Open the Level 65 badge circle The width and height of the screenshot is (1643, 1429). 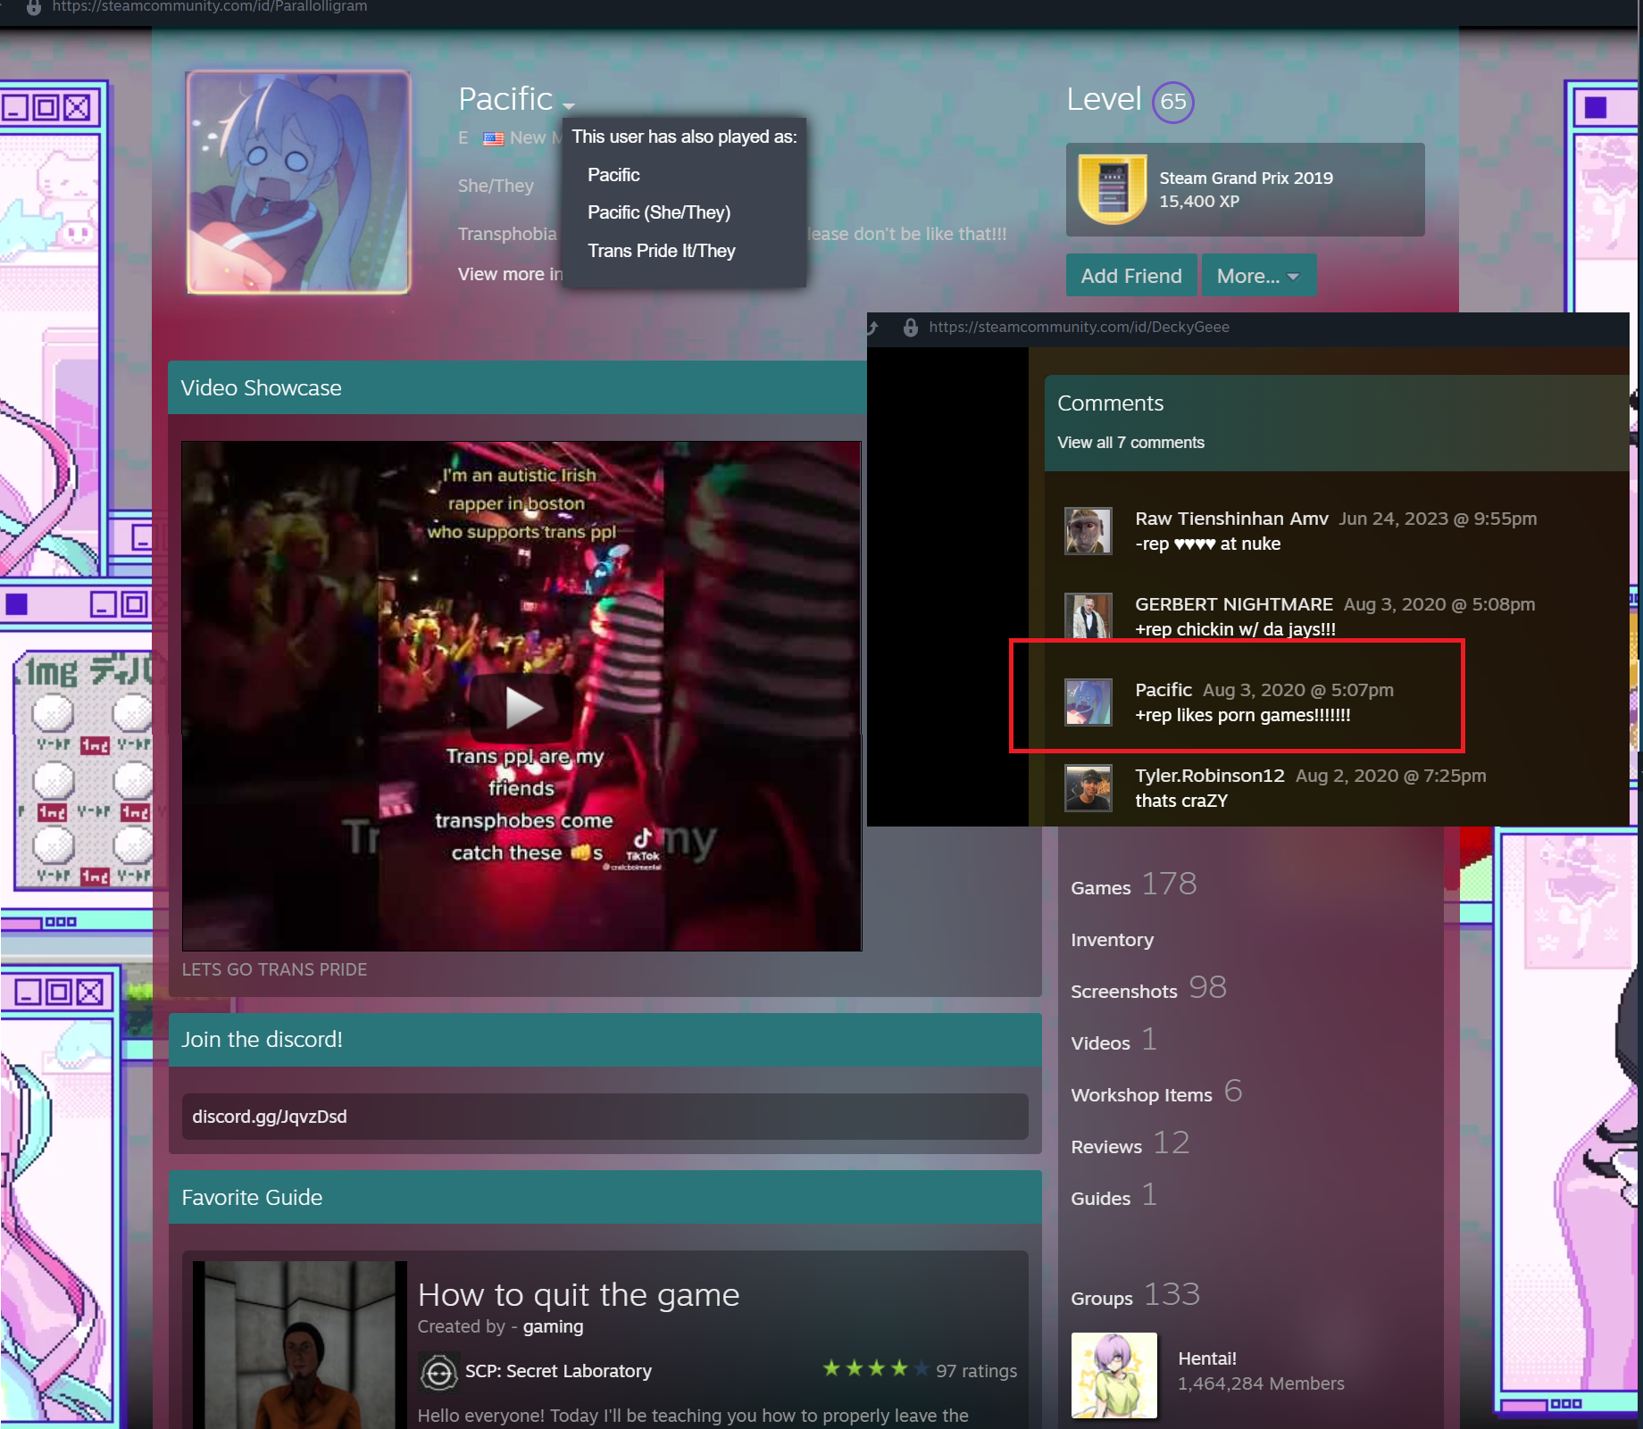coord(1173,102)
